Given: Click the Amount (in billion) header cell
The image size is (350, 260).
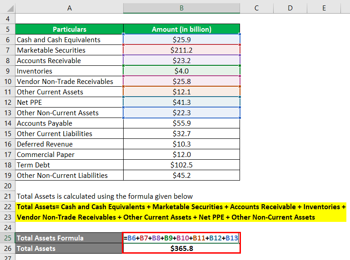Looking at the screenshot, I should 181,29.
